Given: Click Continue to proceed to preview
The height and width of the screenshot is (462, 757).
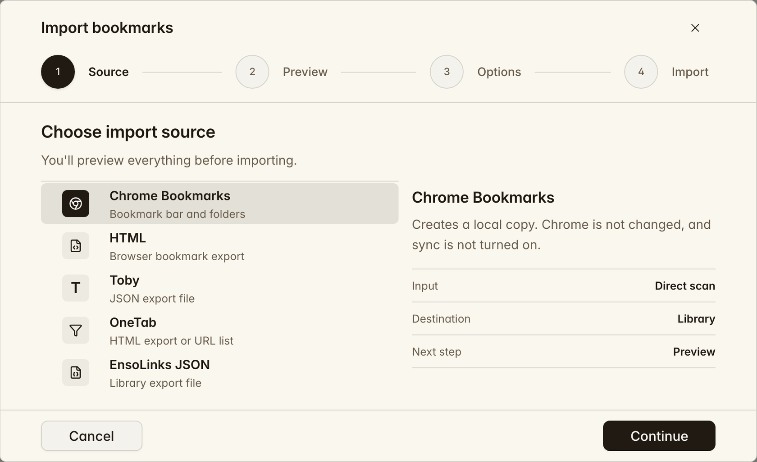Looking at the screenshot, I should [x=659, y=436].
